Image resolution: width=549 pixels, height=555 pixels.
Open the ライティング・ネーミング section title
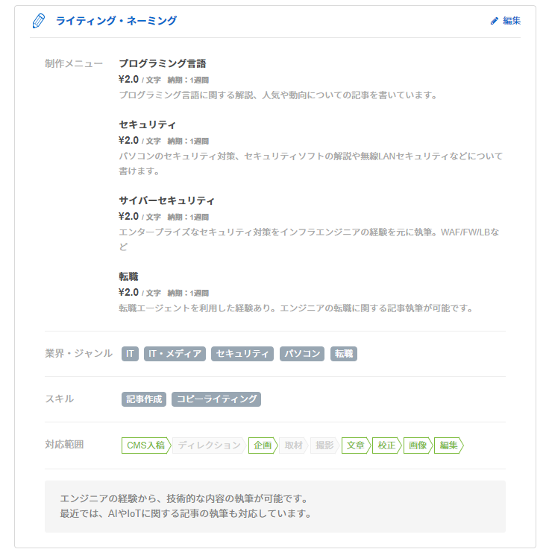tap(116, 21)
